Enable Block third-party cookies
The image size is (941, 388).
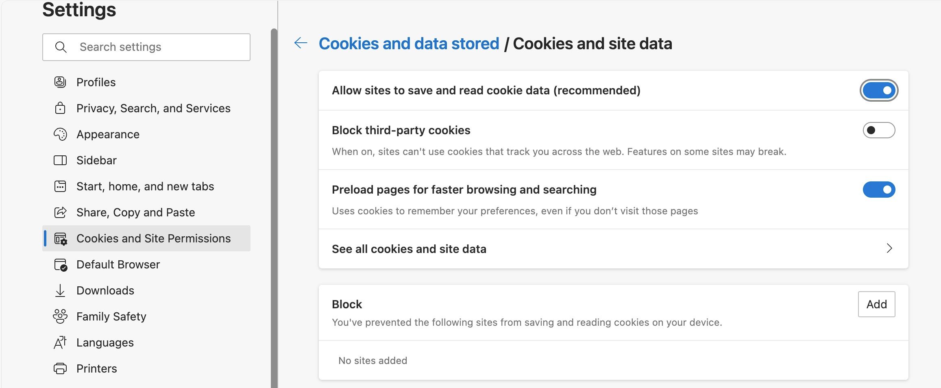tap(879, 130)
